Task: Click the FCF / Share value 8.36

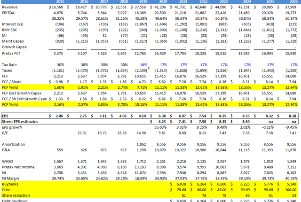Action: click(x=222, y=82)
